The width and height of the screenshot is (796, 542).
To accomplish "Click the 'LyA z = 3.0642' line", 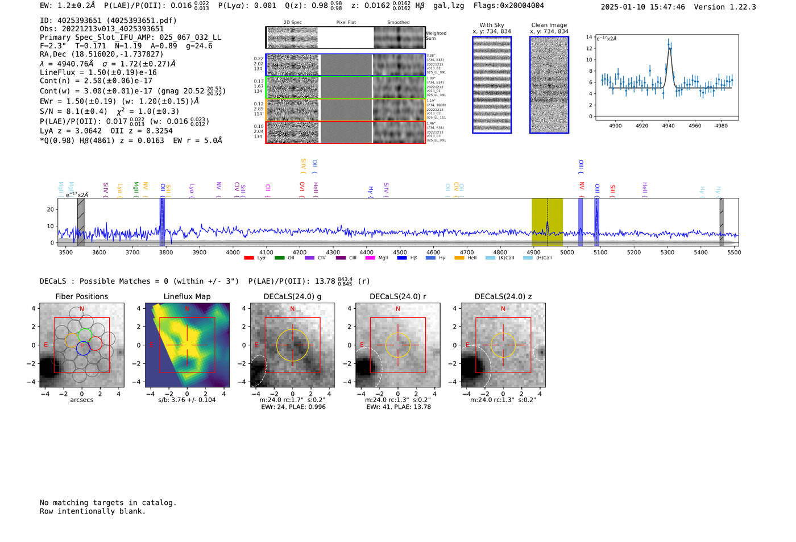I will (x=106, y=131).
